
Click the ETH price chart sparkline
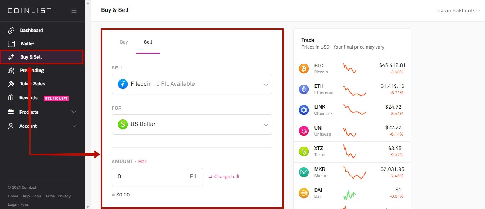pyautogui.click(x=354, y=90)
